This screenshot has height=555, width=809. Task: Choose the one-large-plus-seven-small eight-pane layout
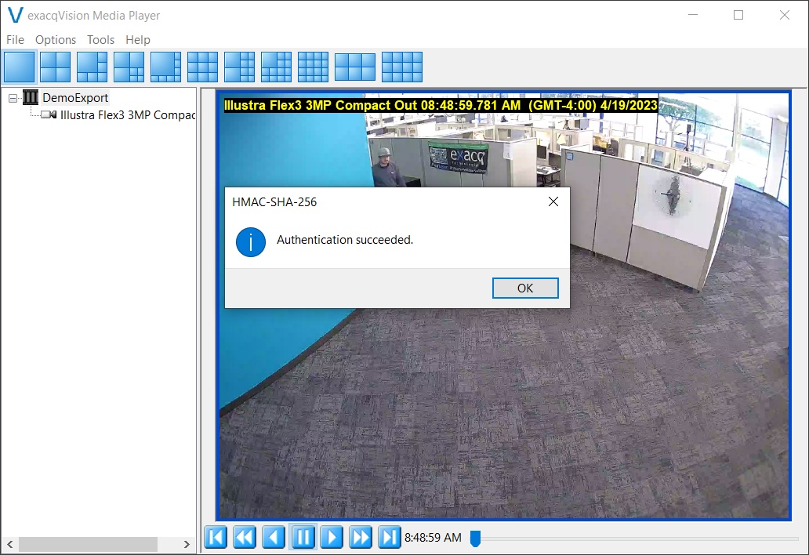165,67
